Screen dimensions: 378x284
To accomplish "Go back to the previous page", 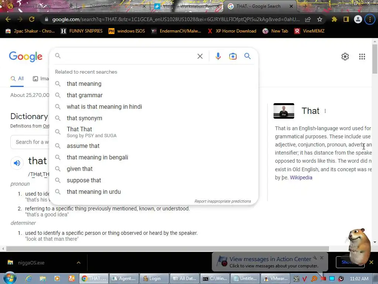I will [x=8, y=19].
